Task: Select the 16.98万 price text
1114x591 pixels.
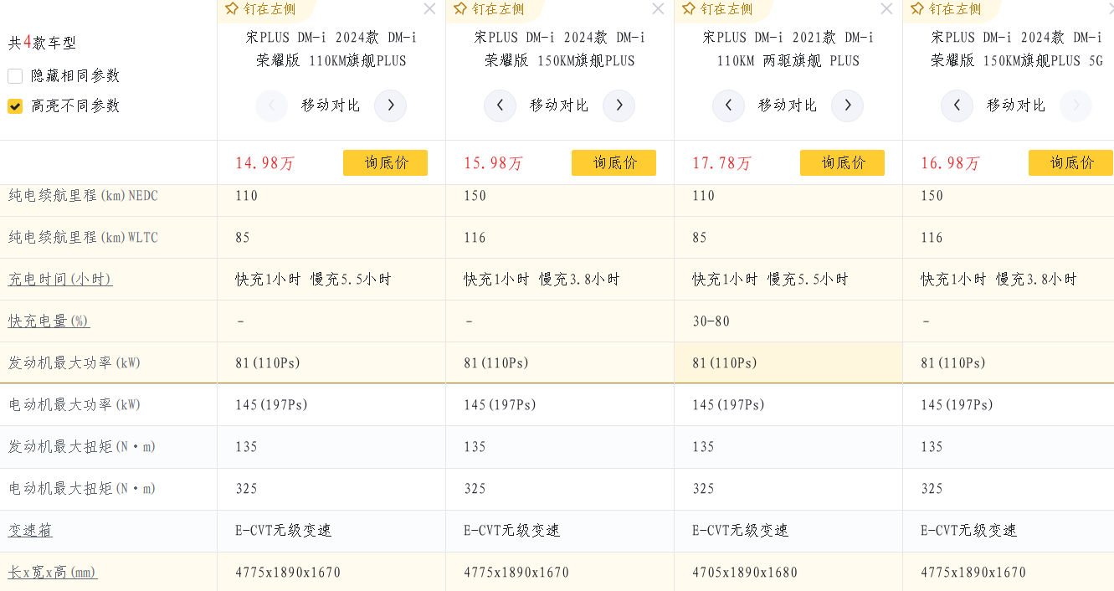Action: point(950,163)
